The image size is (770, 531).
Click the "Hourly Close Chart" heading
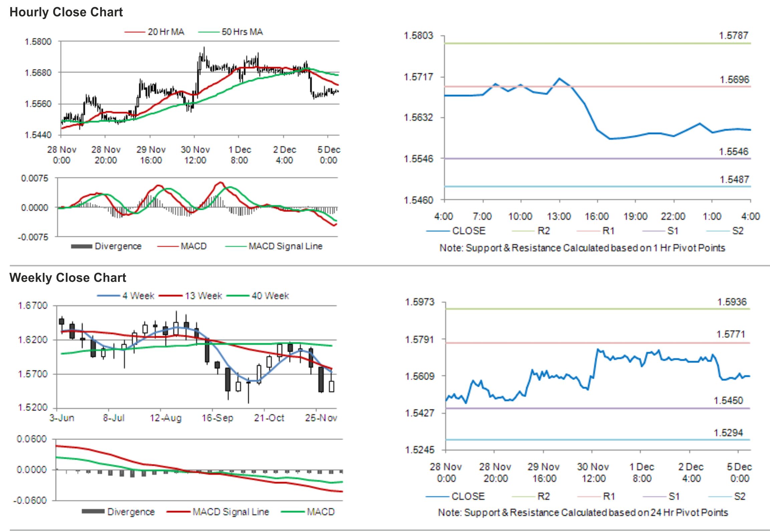66,12
